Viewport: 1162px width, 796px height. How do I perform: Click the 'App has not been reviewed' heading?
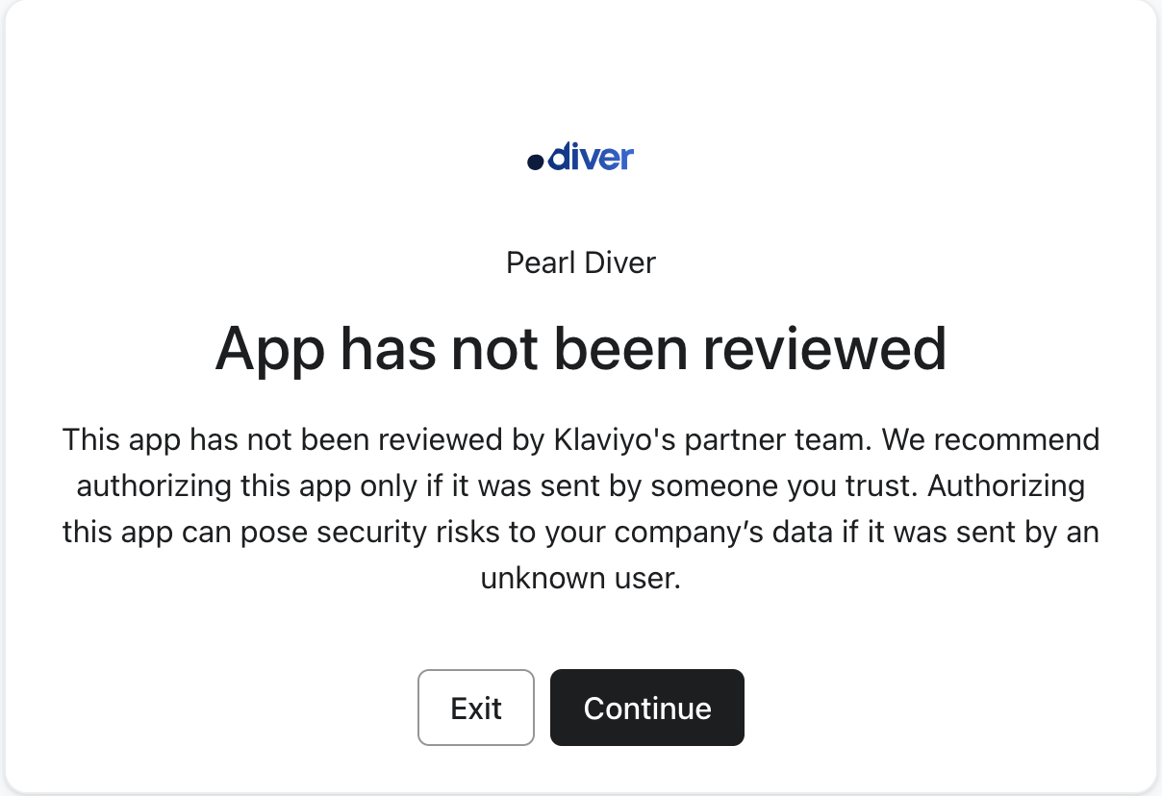coord(581,348)
